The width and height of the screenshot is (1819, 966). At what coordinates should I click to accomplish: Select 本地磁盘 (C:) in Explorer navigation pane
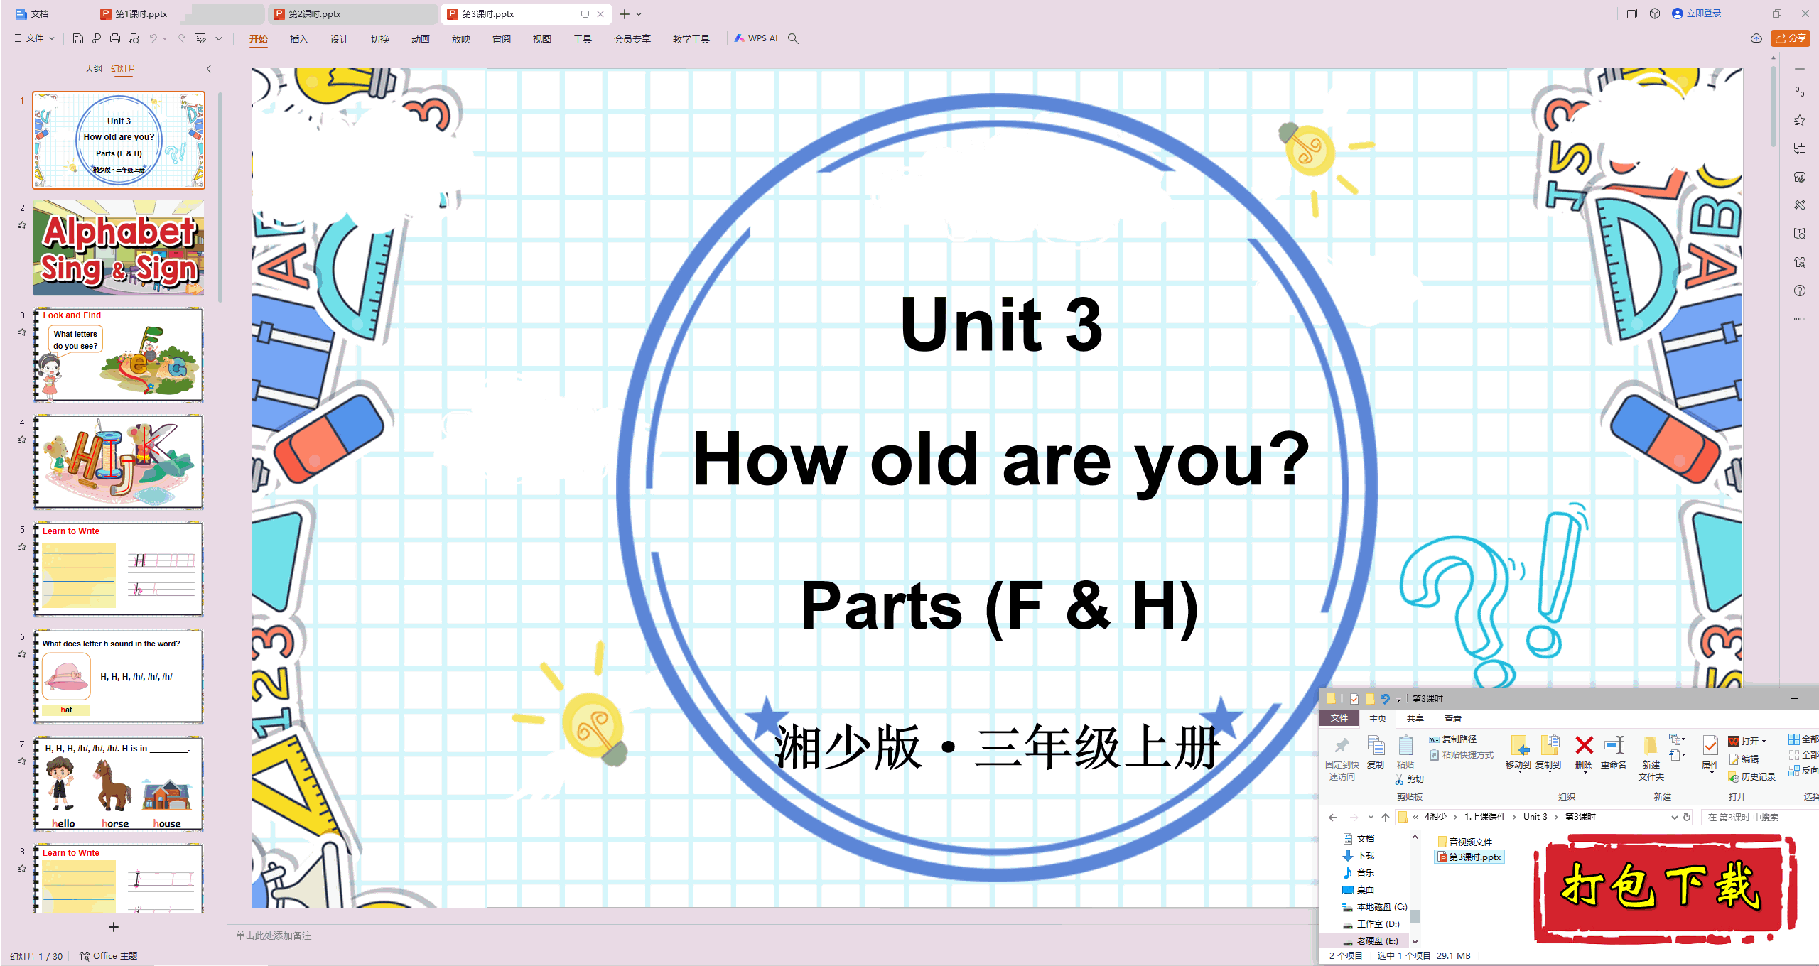coord(1375,907)
